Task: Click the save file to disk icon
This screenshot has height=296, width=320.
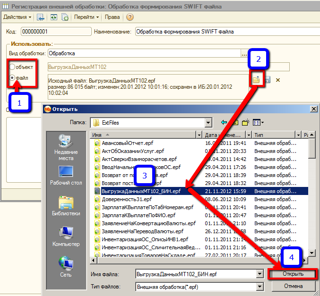Action: [x=267, y=80]
